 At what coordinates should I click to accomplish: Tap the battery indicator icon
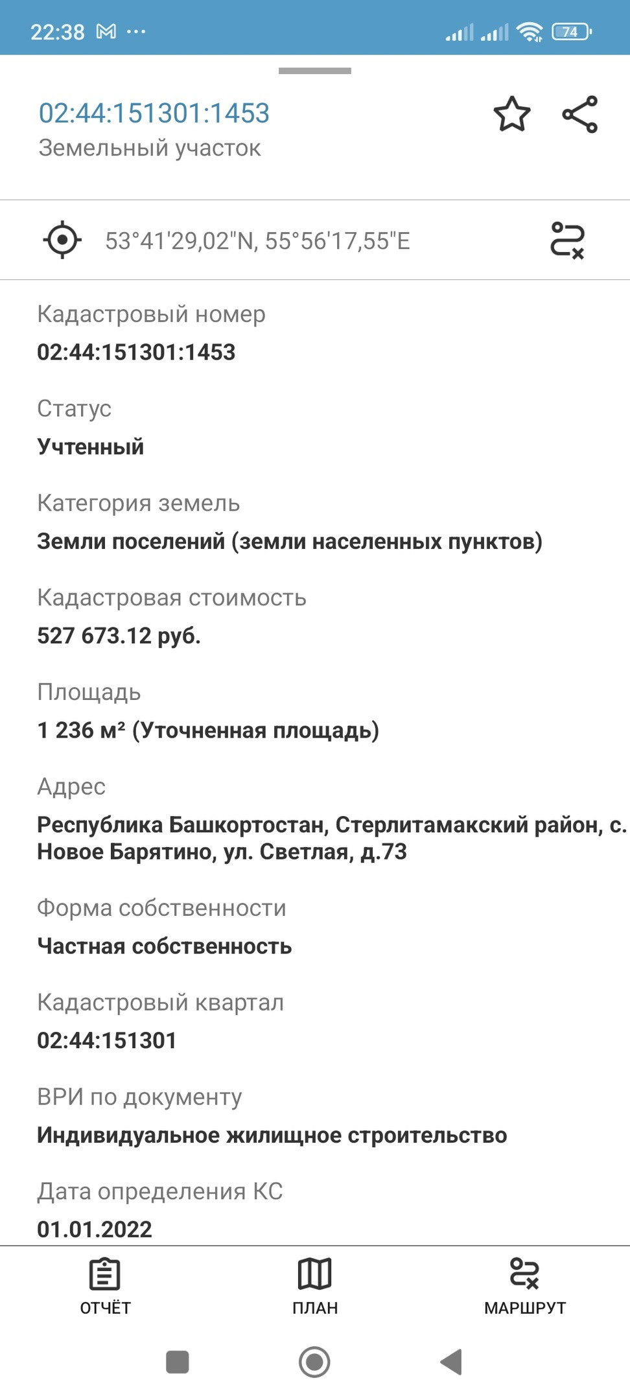tap(571, 31)
